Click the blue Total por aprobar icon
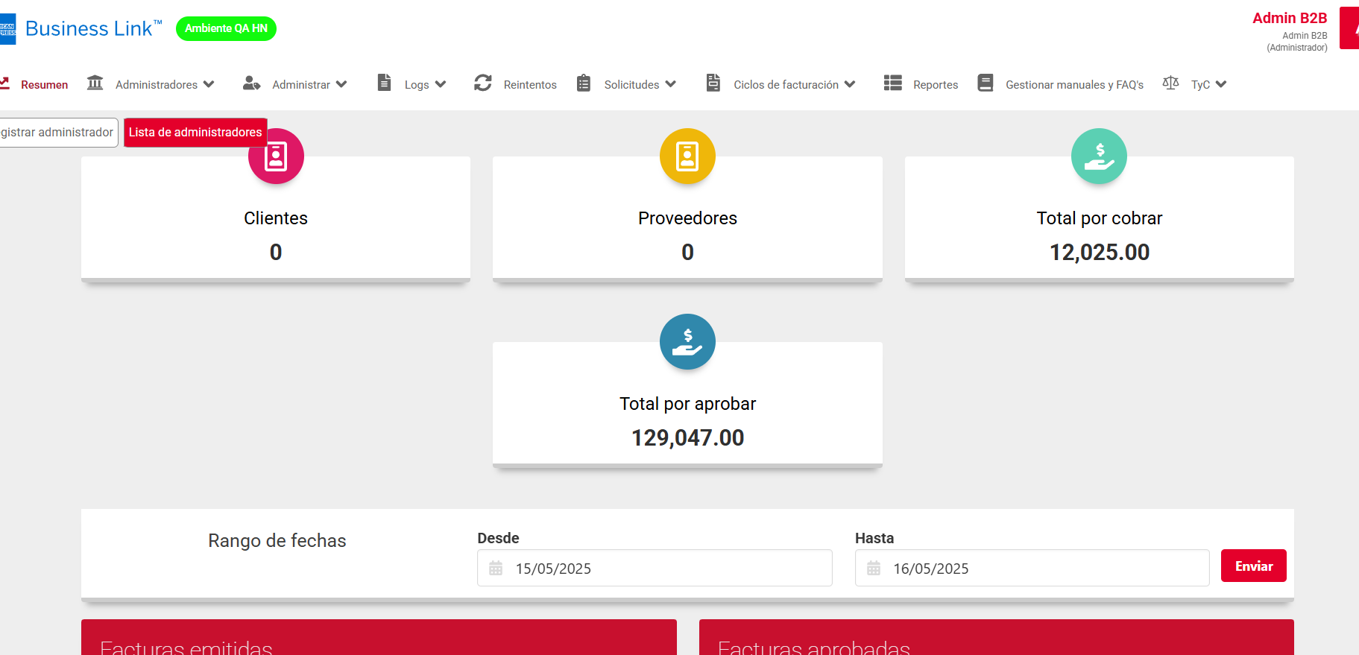 pos(687,342)
